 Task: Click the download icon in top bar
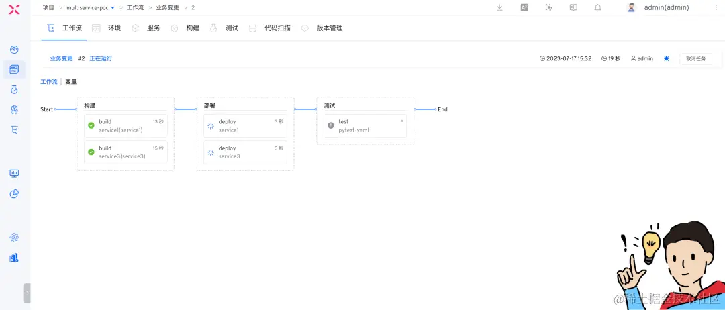click(499, 7)
